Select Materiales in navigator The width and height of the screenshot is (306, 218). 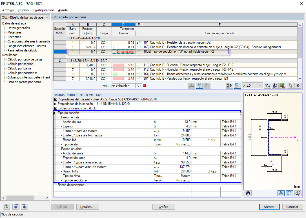point(15,32)
